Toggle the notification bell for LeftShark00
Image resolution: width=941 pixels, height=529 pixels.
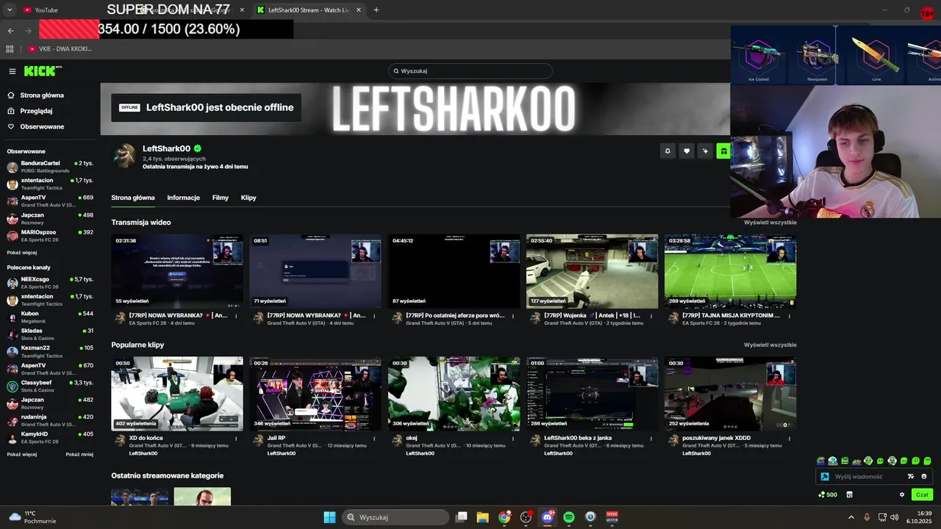tap(668, 151)
